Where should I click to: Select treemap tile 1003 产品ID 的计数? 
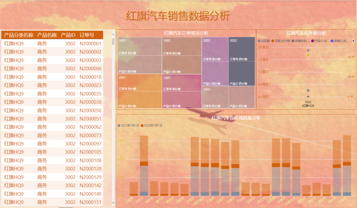click(242, 97)
